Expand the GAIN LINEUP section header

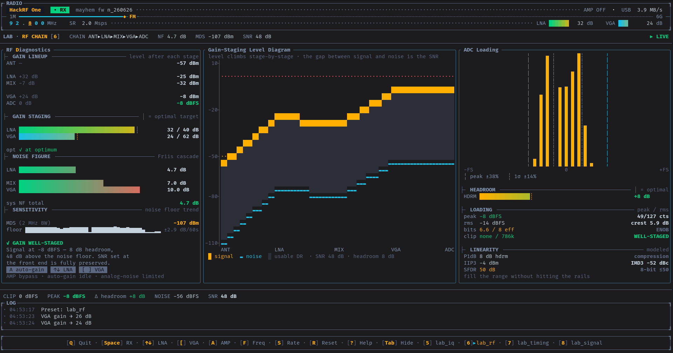(x=30, y=56)
